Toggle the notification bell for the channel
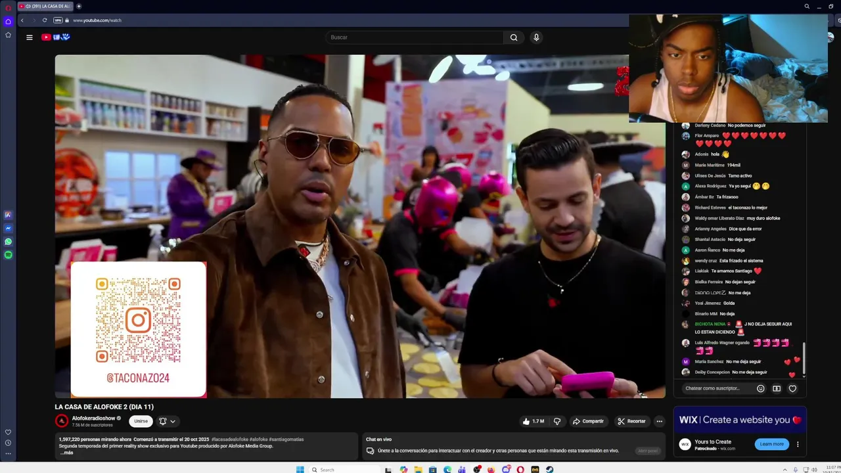Image resolution: width=841 pixels, height=473 pixels. point(162,421)
